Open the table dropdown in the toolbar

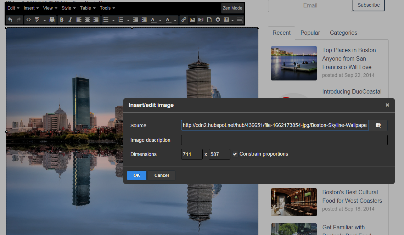[x=232, y=20]
